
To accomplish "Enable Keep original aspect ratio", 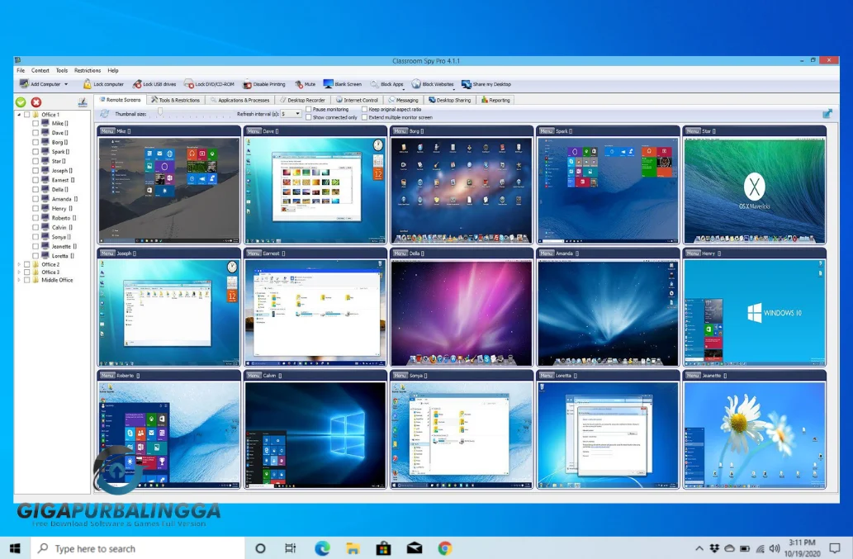I will click(365, 108).
